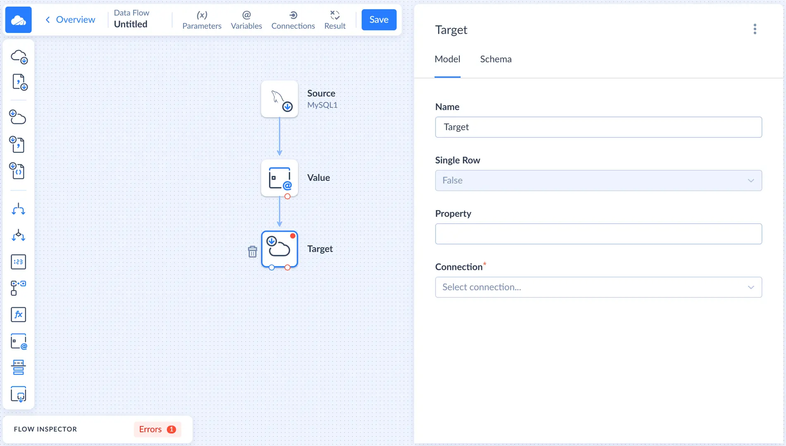Image resolution: width=786 pixels, height=446 pixels.
Task: Click the Untitled data flow name
Action: [131, 24]
